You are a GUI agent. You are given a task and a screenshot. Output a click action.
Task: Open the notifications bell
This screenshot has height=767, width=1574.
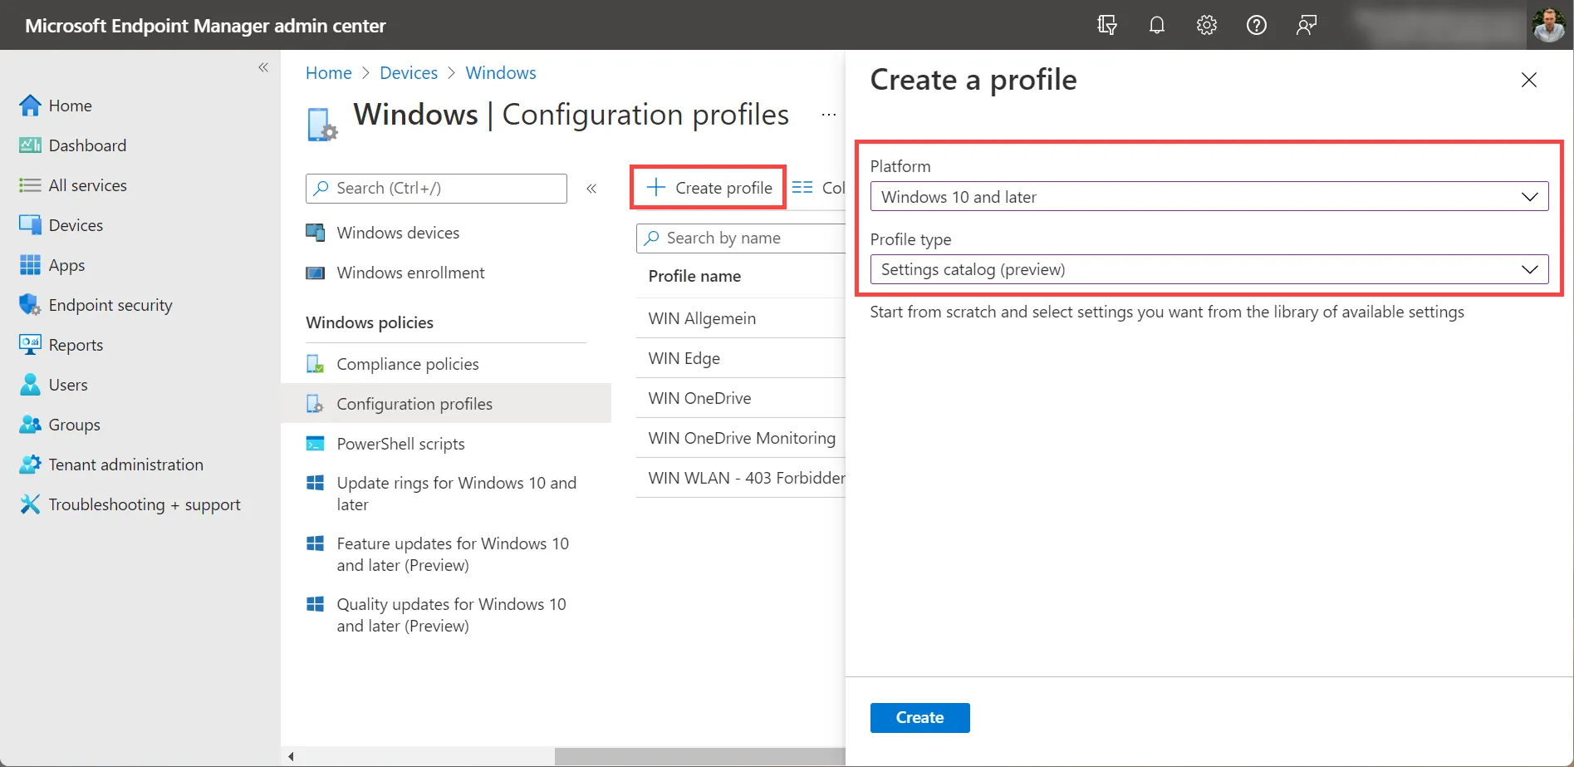click(x=1156, y=25)
